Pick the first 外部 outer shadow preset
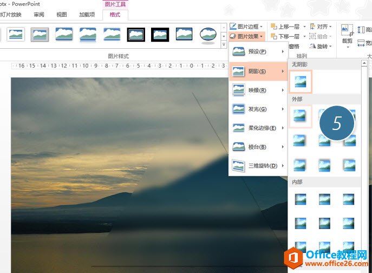 [x=301, y=115]
